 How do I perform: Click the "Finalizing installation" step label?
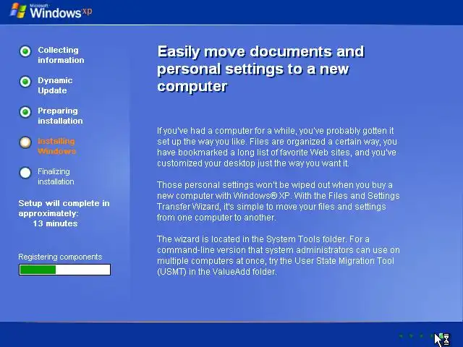[x=56, y=176]
